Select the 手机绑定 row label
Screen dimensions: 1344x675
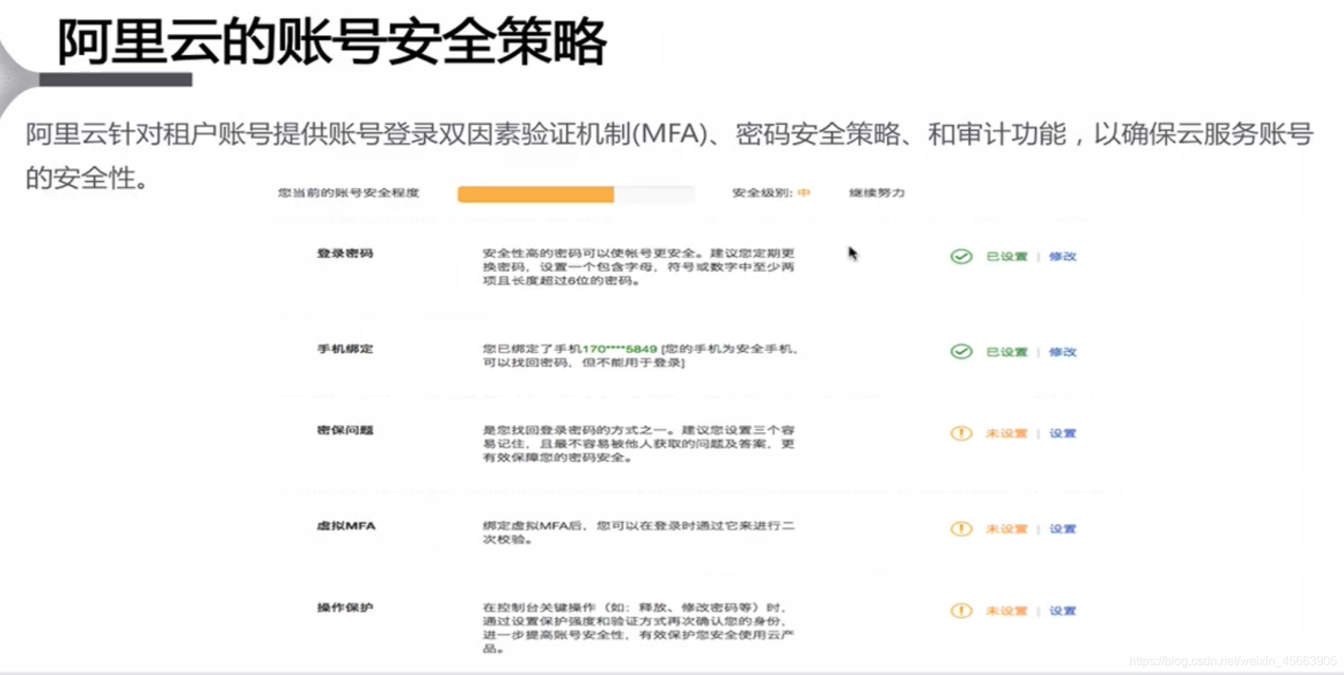click(345, 349)
